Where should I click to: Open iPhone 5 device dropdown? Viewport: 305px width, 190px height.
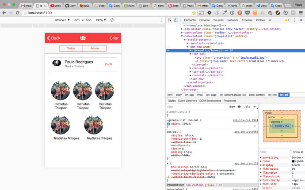tap(62, 20)
